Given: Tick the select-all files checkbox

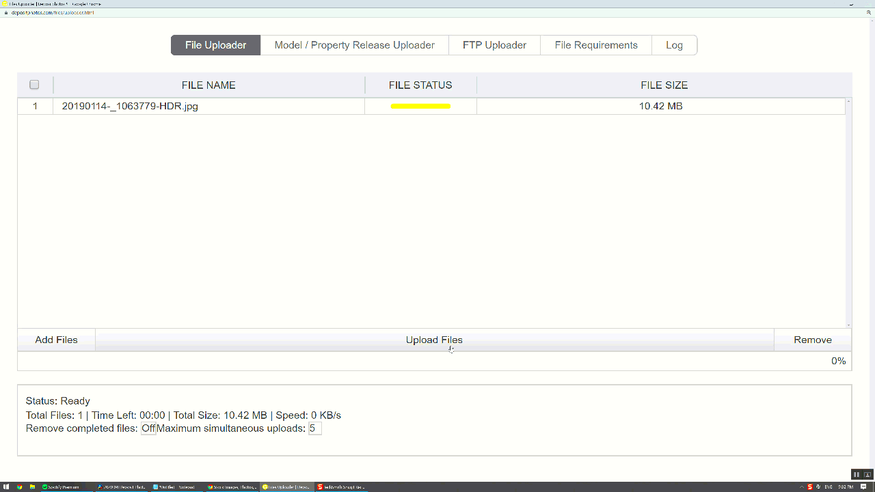Looking at the screenshot, I should point(34,85).
